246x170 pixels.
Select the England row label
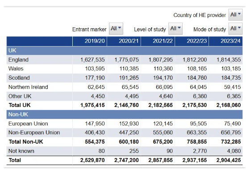18,60
